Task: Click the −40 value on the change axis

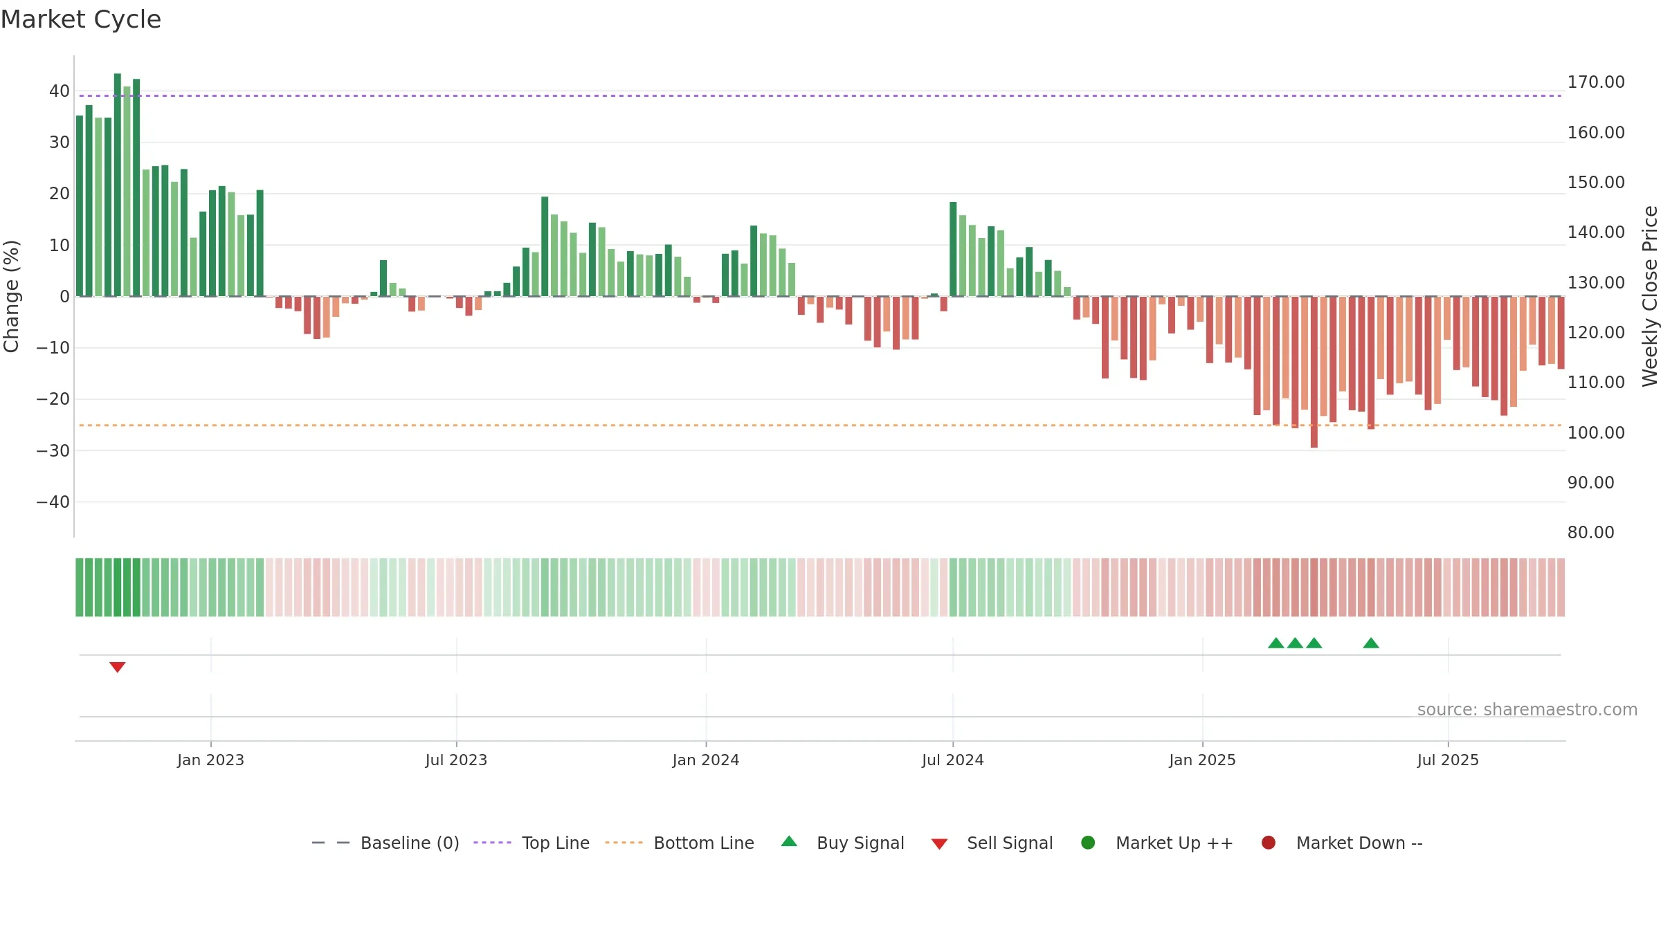Action: click(53, 502)
